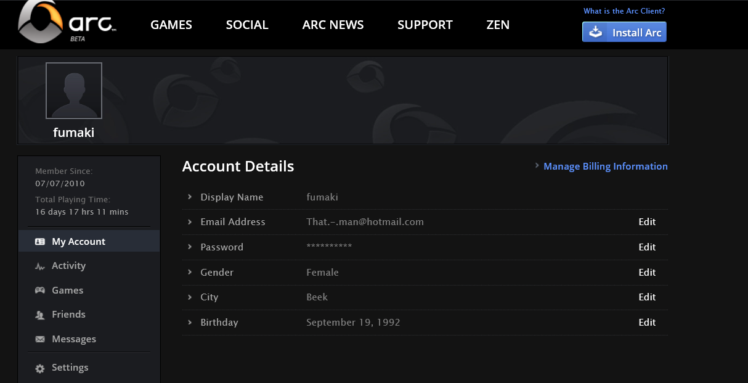
Task: Click Edit next to City
Action: click(x=647, y=297)
